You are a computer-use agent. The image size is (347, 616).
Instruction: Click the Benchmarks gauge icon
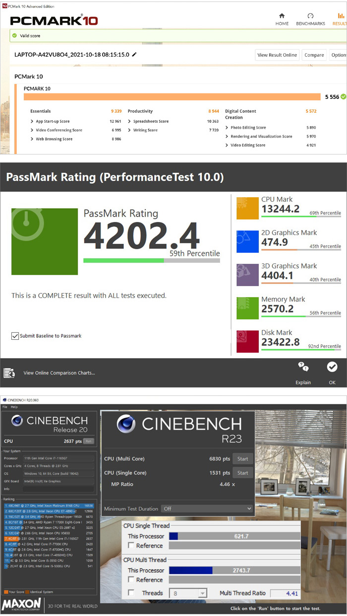(310, 16)
